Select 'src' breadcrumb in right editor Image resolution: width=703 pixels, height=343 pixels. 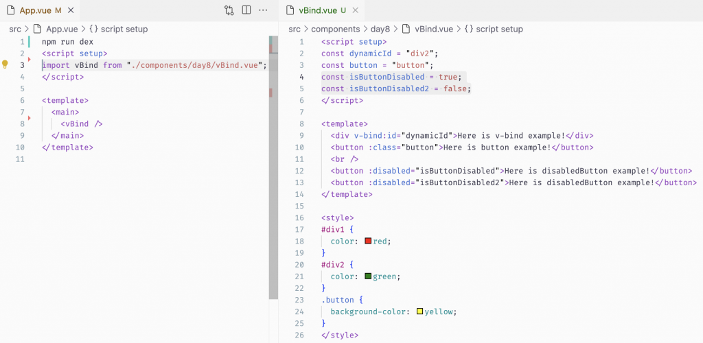click(295, 29)
